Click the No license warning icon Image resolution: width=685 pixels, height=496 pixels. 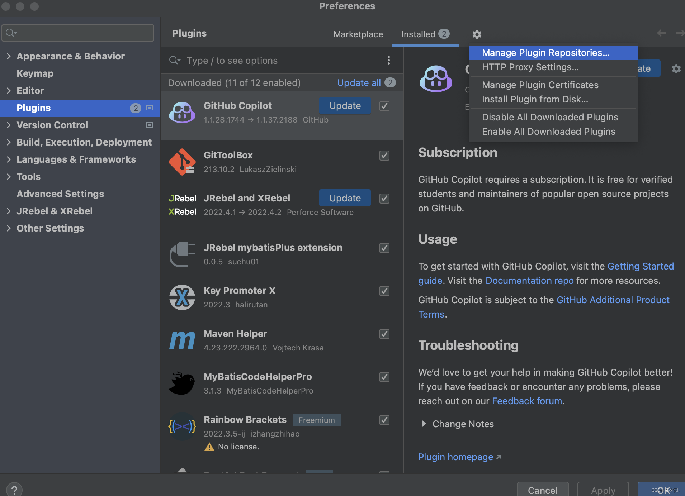click(x=209, y=447)
